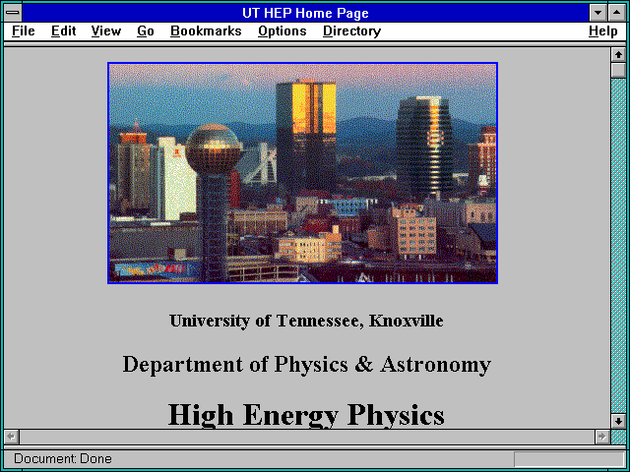This screenshot has width=630, height=472.
Task: Click the 'University of Tennessee, Knoxville' heading
Action: 306,321
